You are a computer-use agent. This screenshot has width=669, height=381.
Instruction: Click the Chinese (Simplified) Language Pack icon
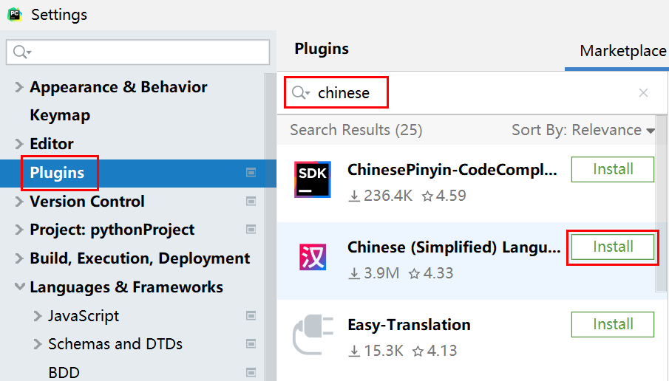[x=312, y=257]
